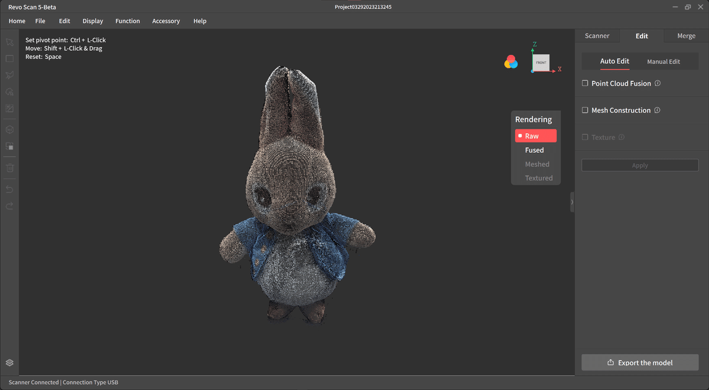Screen dimensions: 709x390
Task: Click the Apply button
Action: pyautogui.click(x=640, y=165)
